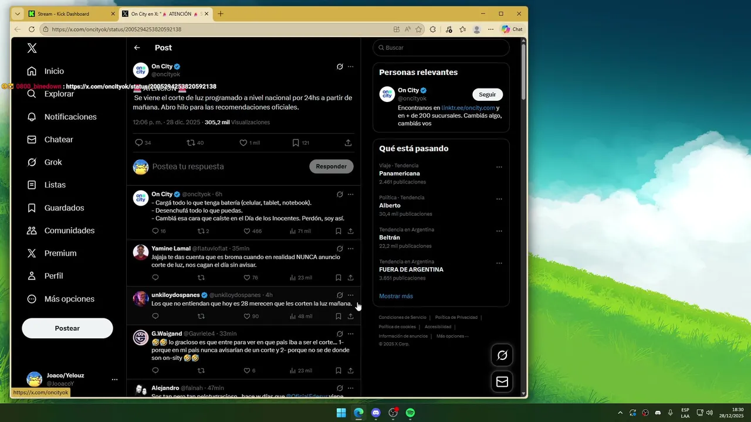Refresh the page in Edge
The image size is (751, 422).
32,29
